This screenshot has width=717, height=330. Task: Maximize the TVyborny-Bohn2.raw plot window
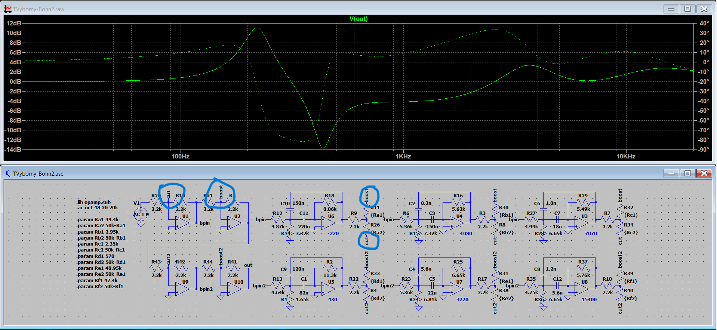coord(688,9)
